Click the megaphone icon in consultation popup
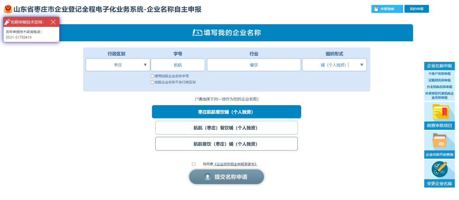459x200 pixels. [x=7, y=22]
